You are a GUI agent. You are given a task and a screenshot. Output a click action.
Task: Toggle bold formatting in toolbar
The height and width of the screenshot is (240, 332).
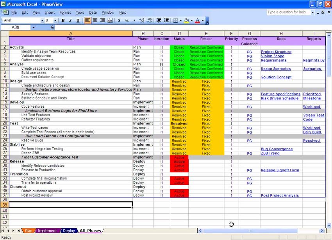(x=63, y=20)
